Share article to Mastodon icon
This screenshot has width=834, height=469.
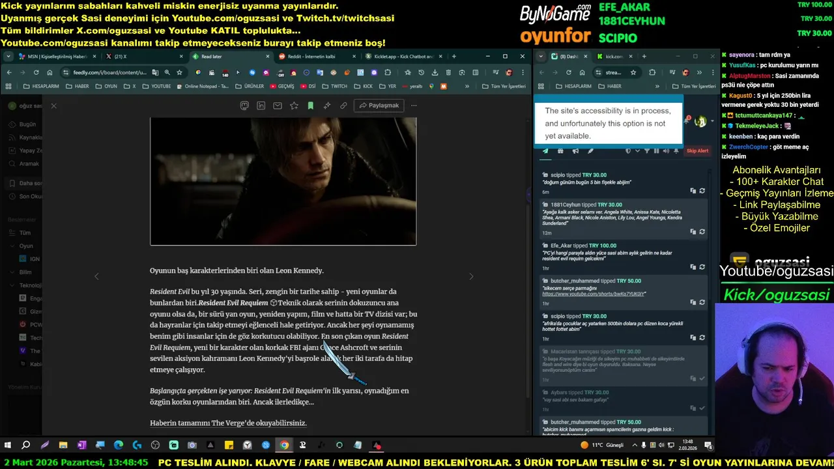(244, 106)
